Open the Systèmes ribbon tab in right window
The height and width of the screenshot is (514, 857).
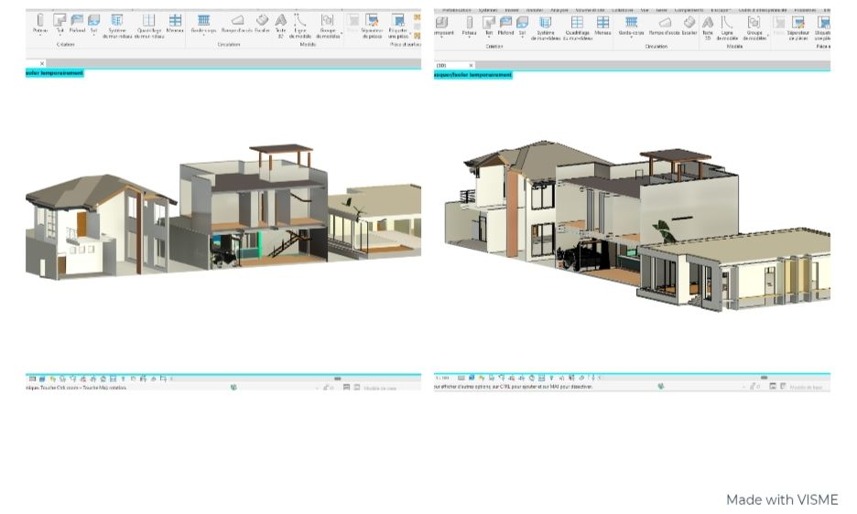pyautogui.click(x=487, y=10)
